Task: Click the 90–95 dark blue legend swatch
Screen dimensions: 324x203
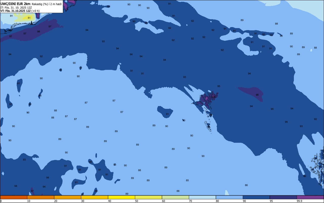Action: click(256, 197)
